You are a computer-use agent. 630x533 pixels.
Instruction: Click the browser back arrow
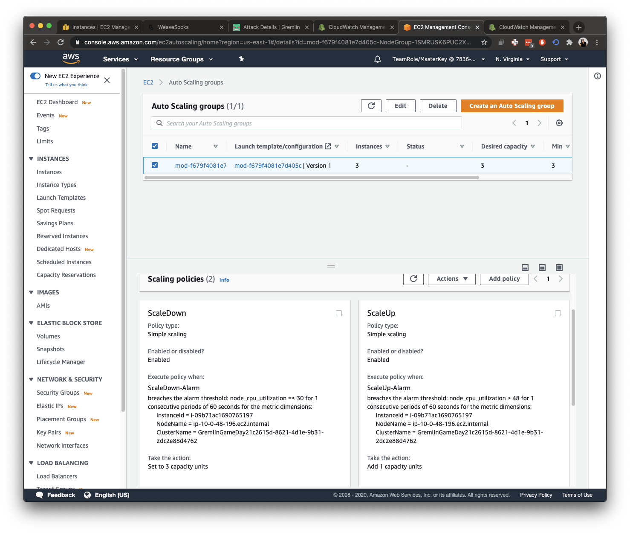click(x=33, y=42)
